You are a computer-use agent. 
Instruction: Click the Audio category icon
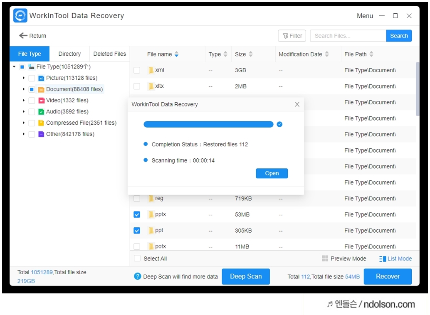[x=41, y=112]
